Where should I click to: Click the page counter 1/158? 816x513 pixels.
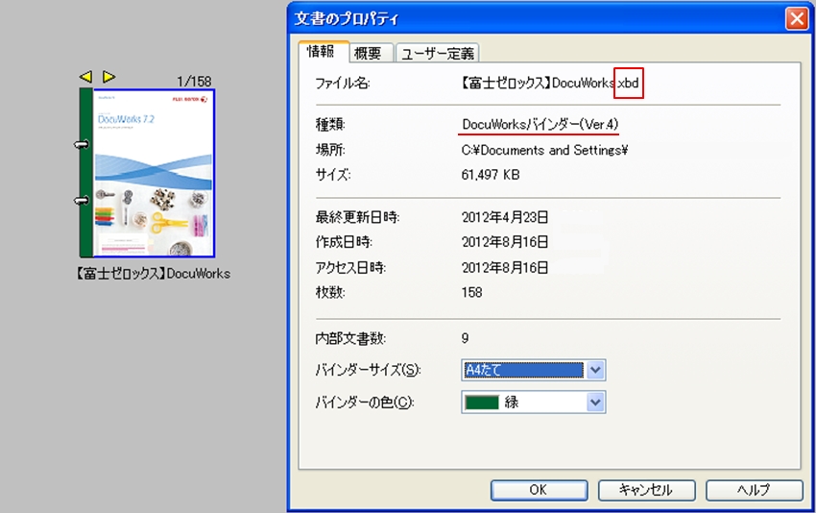pos(194,82)
